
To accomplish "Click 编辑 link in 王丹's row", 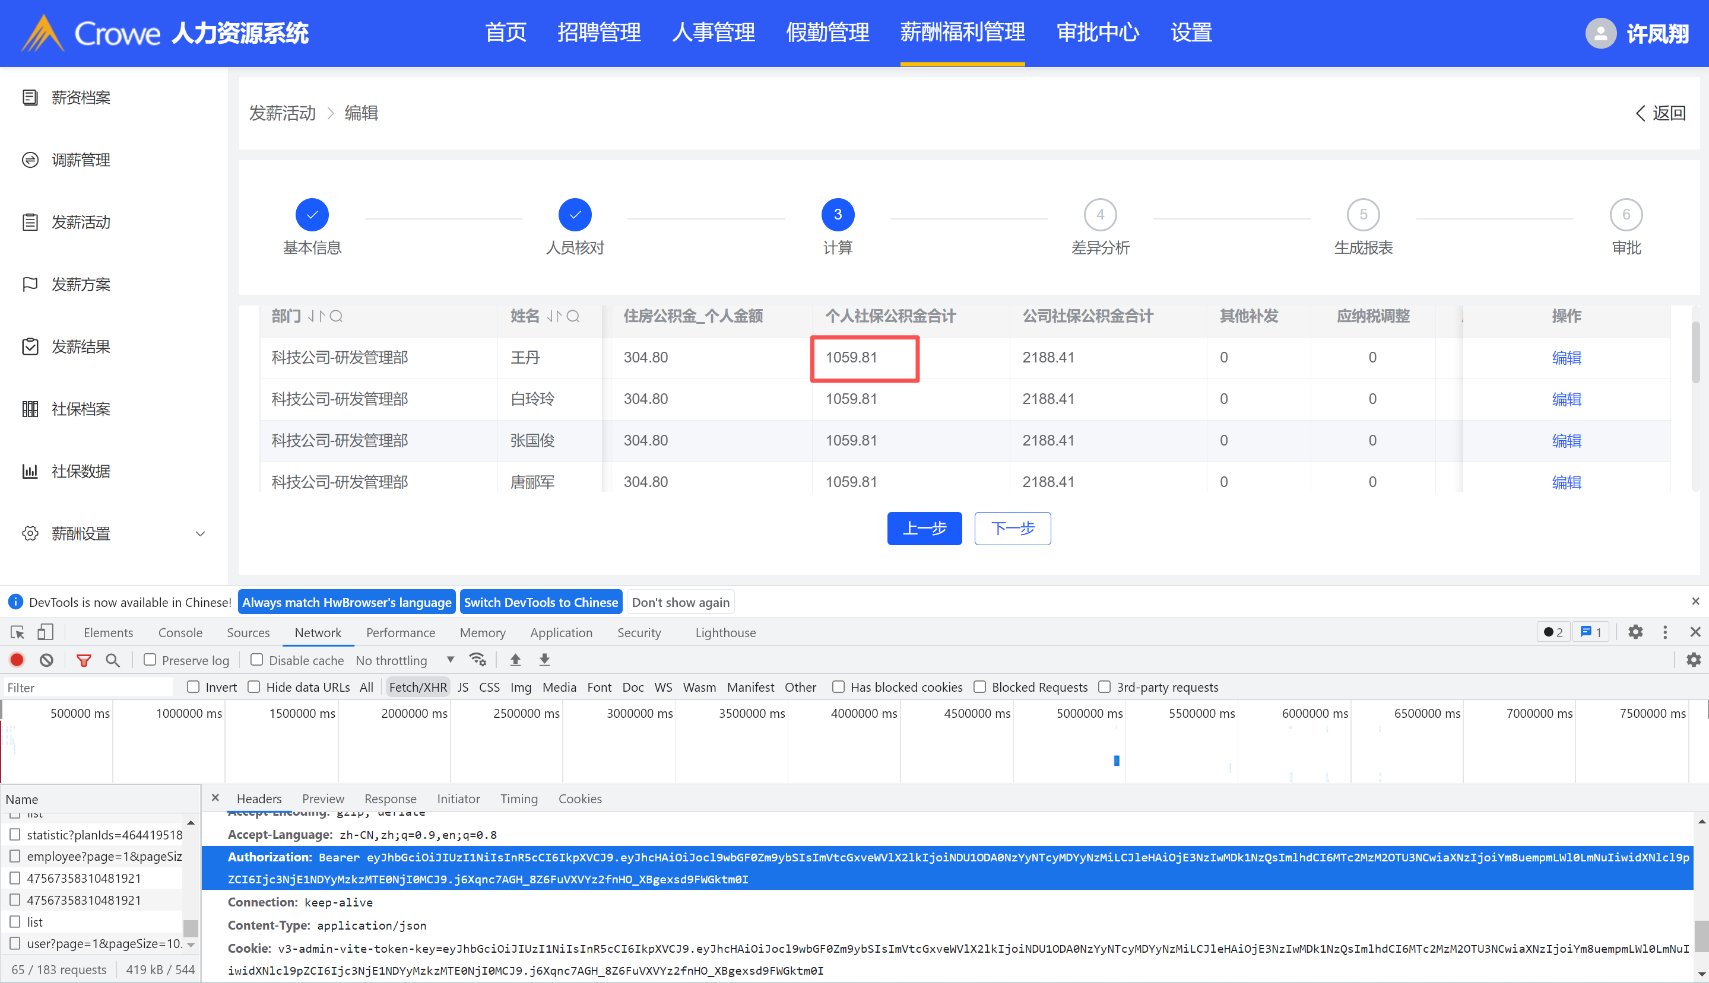I will [1566, 357].
